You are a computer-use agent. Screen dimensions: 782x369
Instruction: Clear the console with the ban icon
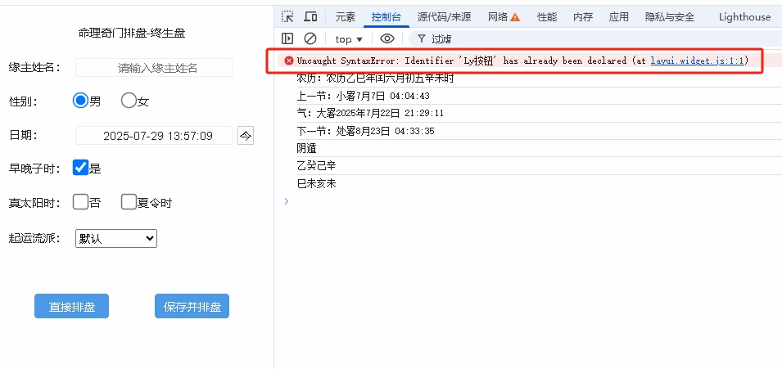(310, 38)
